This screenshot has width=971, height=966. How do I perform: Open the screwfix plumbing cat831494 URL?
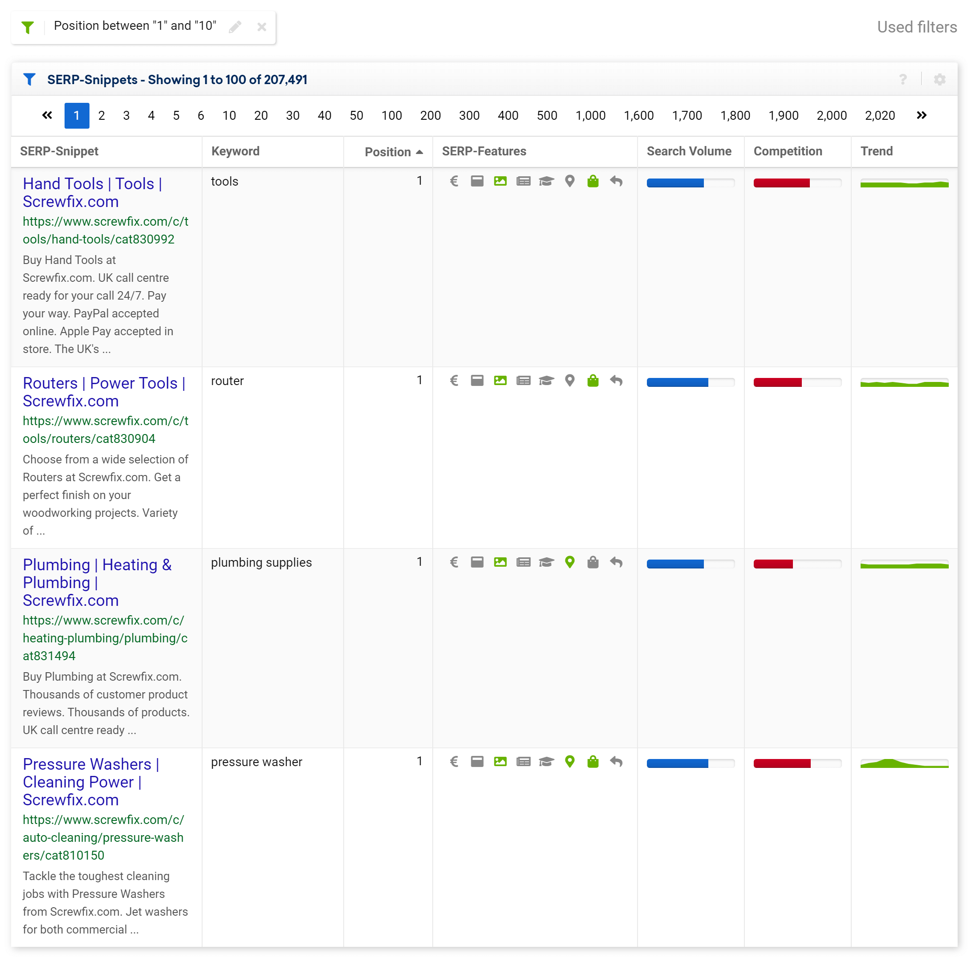pos(105,638)
